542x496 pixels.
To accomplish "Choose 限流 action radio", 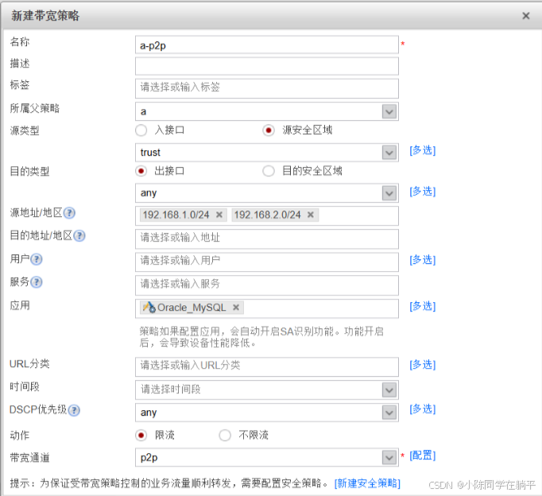I will click(x=141, y=435).
